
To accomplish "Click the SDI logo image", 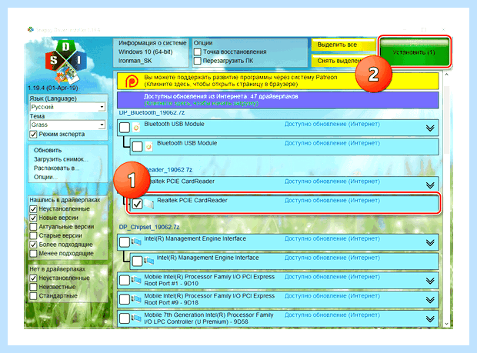I will (65, 62).
